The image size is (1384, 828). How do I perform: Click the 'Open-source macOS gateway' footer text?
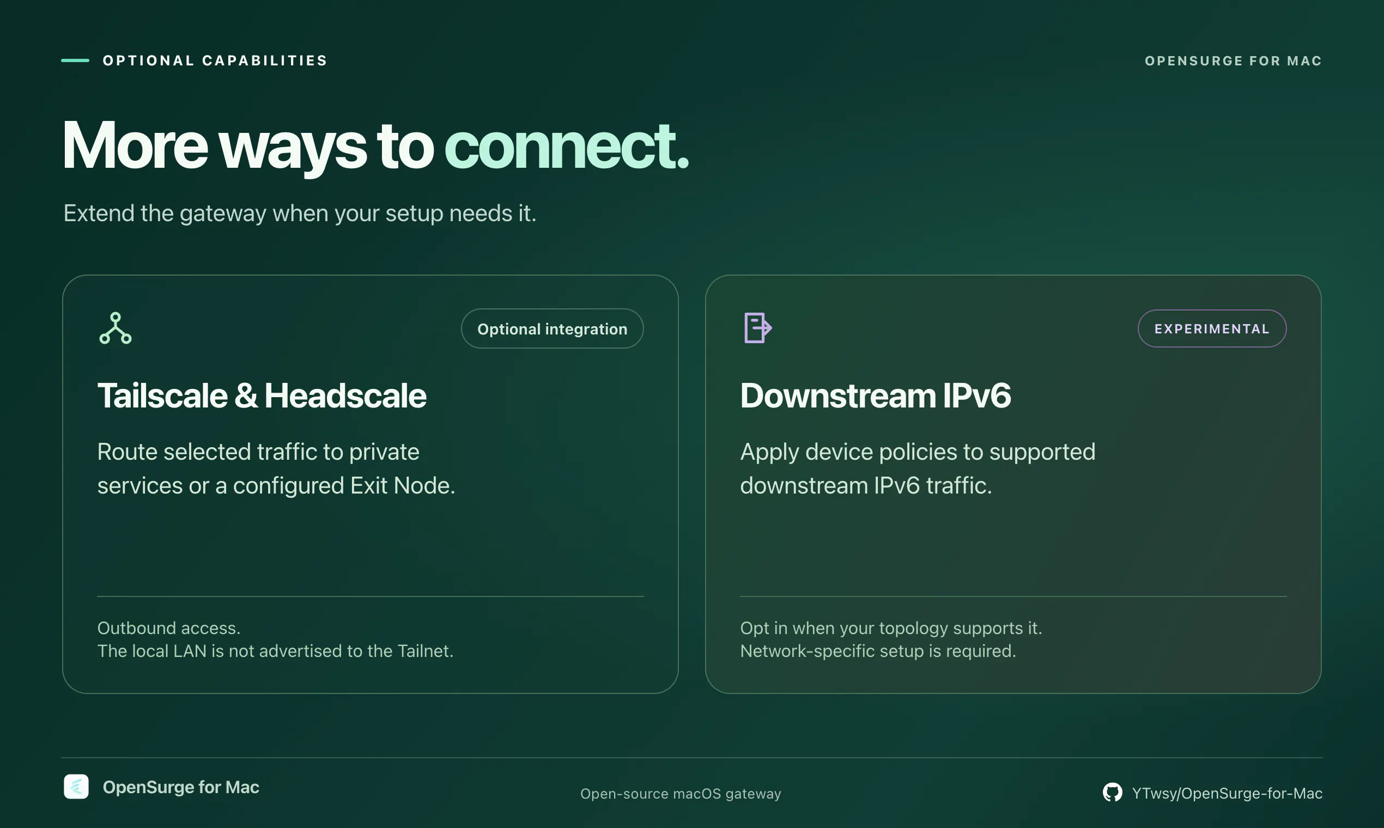point(681,794)
